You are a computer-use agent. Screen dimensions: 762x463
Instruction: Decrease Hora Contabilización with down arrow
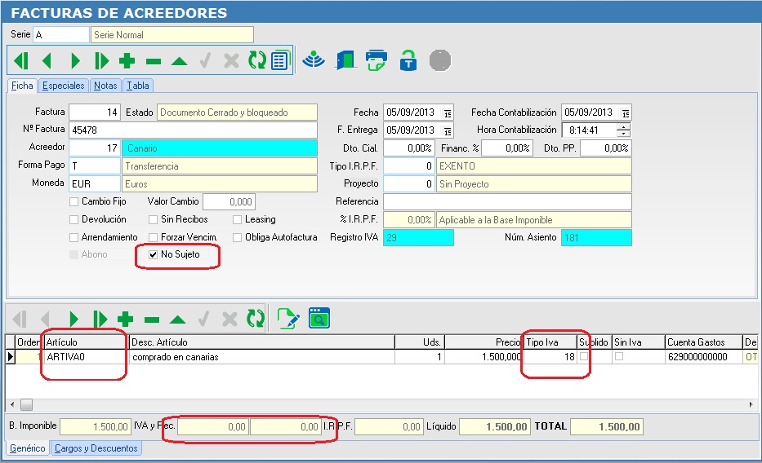(623, 134)
